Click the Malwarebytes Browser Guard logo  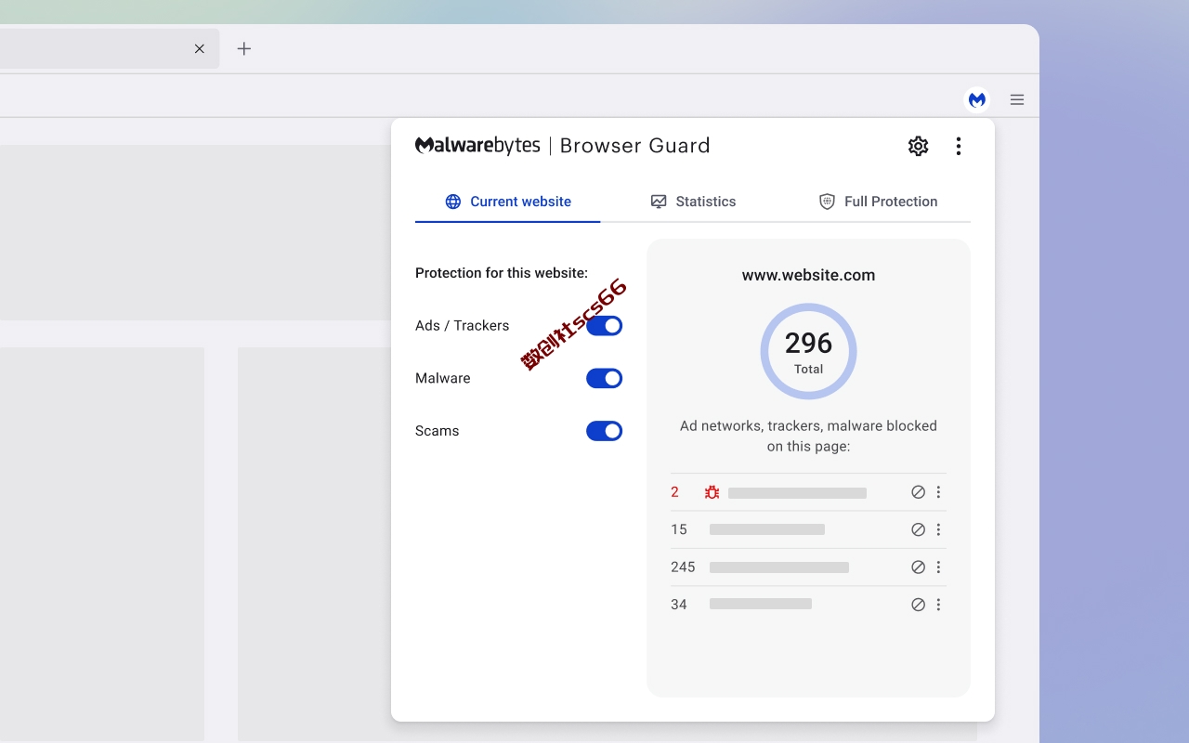click(563, 146)
